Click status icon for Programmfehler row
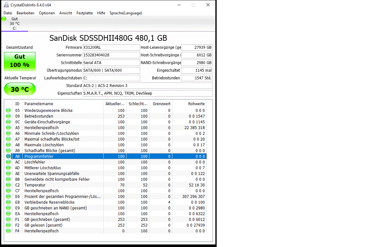The height and width of the screenshot is (247, 367). coord(8,156)
